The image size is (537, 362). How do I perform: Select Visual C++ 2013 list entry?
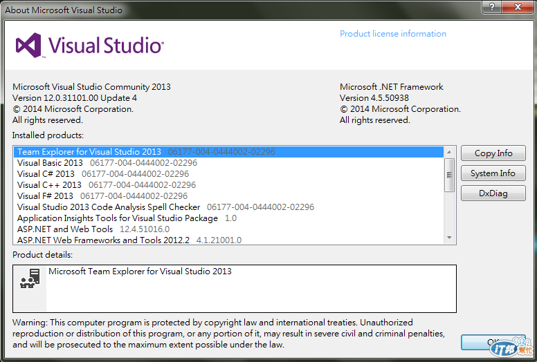[x=229, y=185]
